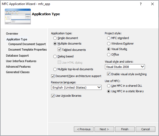
Task: Open Document Template Properties page
Action: pos(27,50)
